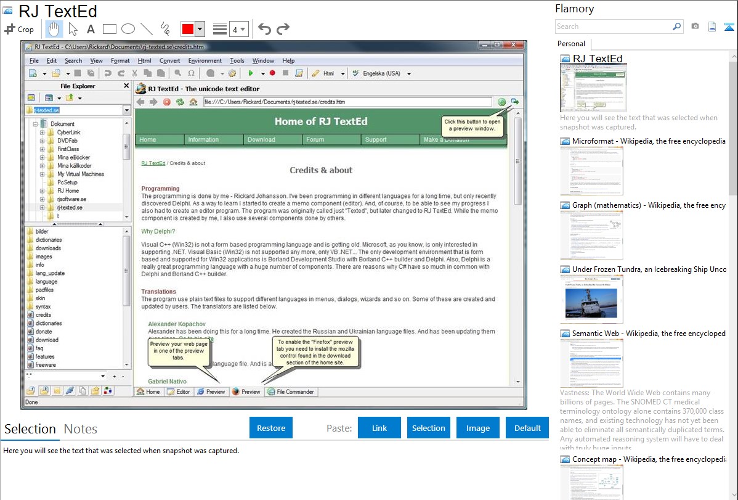Click the camera capture snapshot icon
The width and height of the screenshot is (738, 500).
point(695,27)
